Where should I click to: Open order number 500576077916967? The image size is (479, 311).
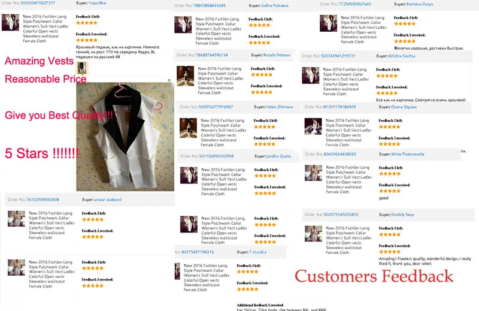(216, 107)
